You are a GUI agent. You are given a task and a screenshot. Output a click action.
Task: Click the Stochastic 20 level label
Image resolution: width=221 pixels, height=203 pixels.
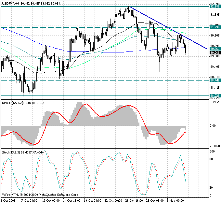pyautogui.click(x=211, y=188)
